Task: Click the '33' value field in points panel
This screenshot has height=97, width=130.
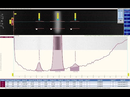Action: click(121, 20)
